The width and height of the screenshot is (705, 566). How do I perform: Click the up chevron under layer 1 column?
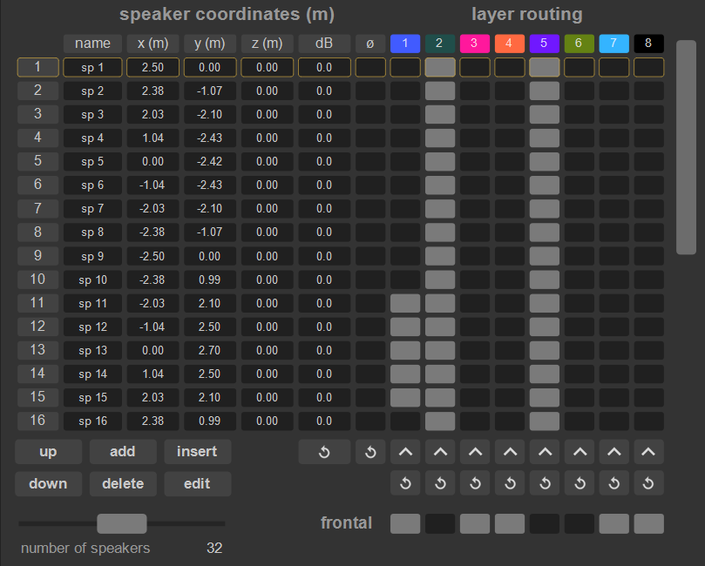(x=405, y=451)
